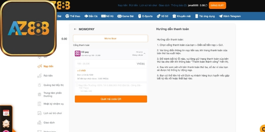Click the sidebar balance value 0.00
This screenshot has height=132, width=265.
(x=64, y=39)
